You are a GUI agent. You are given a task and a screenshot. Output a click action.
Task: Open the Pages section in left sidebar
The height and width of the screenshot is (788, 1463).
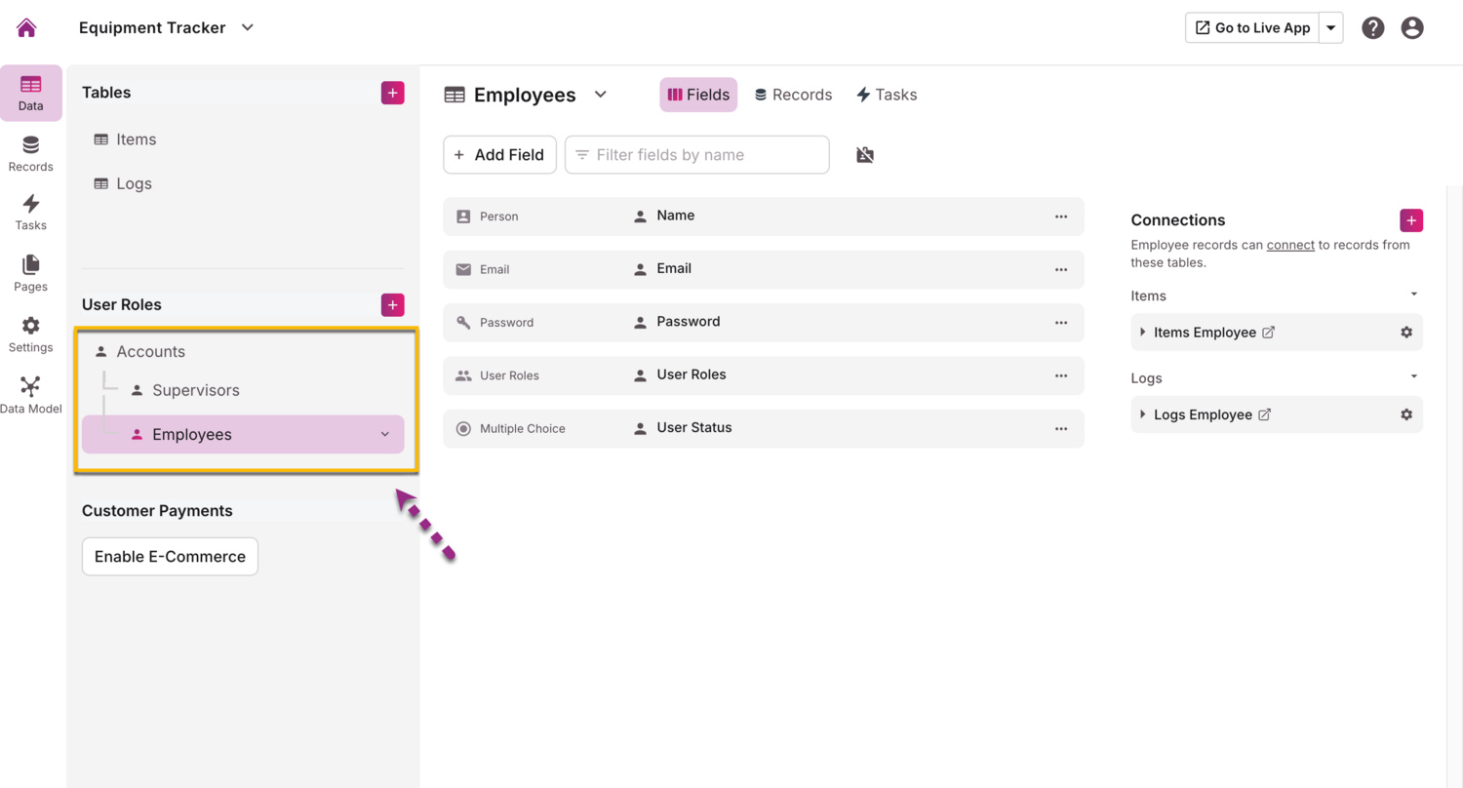coord(30,273)
